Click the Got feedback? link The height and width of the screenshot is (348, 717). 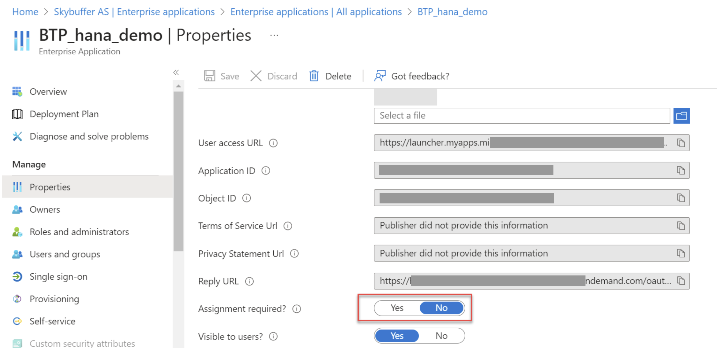pyautogui.click(x=420, y=76)
